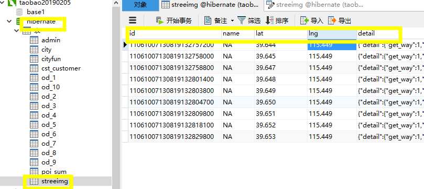This screenshot has height=189, width=424.
Task: Select the base1 database
Action: click(x=36, y=12)
